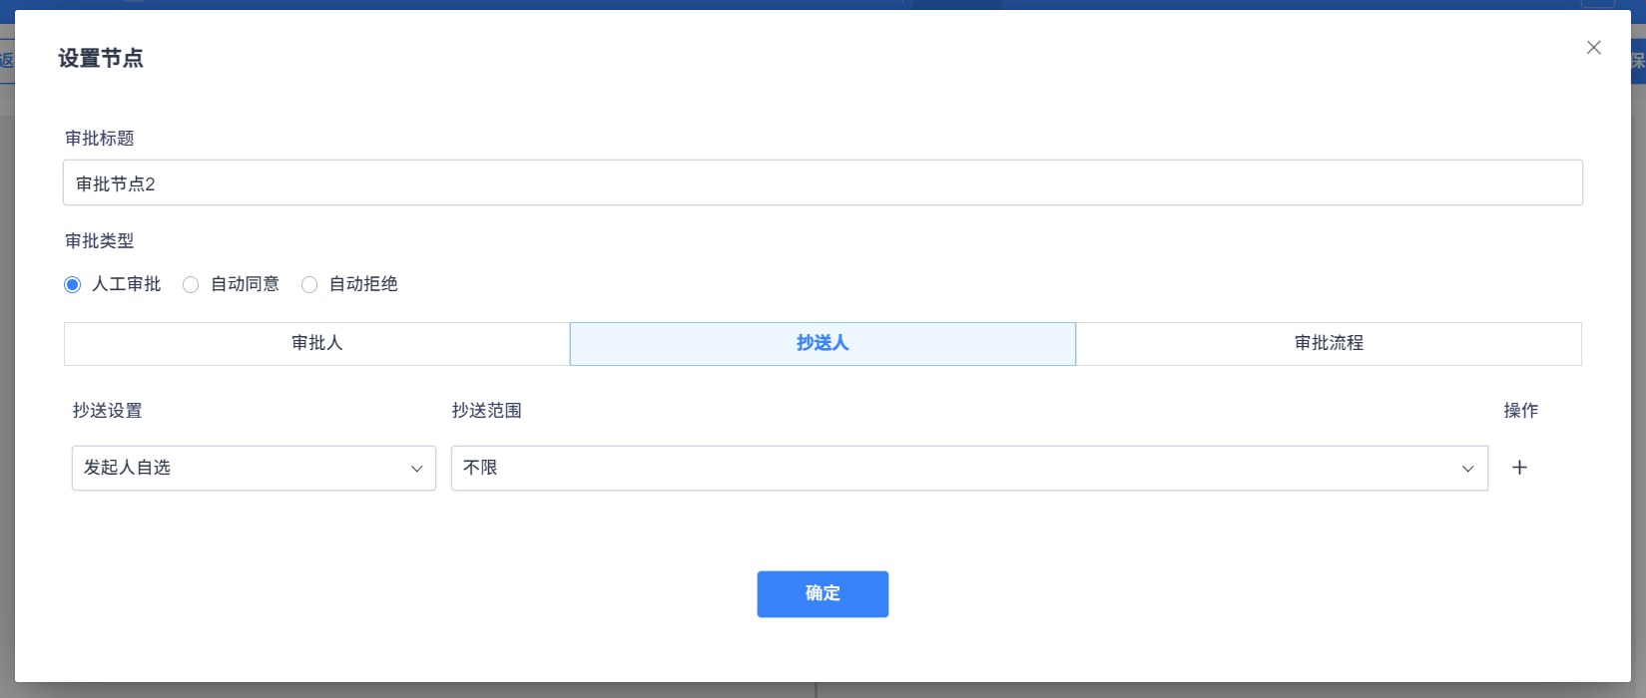The image size is (1646, 698).
Task: Click the chevron arrow in 不限 box
Action: (1467, 469)
